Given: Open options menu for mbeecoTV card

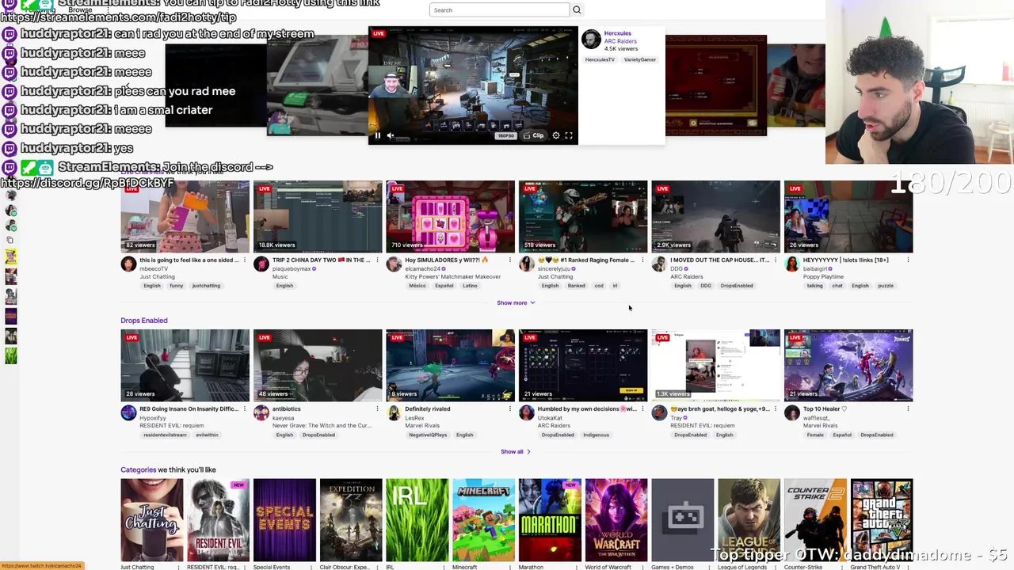Looking at the screenshot, I should click(x=244, y=260).
